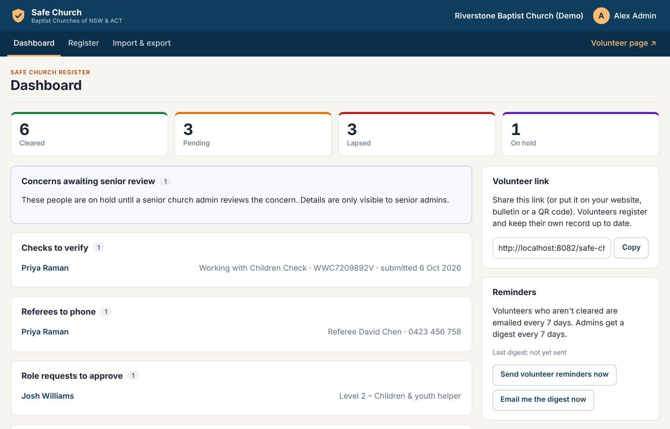This screenshot has height=429, width=670.
Task: Open the Alex Admin avatar circle
Action: click(601, 16)
